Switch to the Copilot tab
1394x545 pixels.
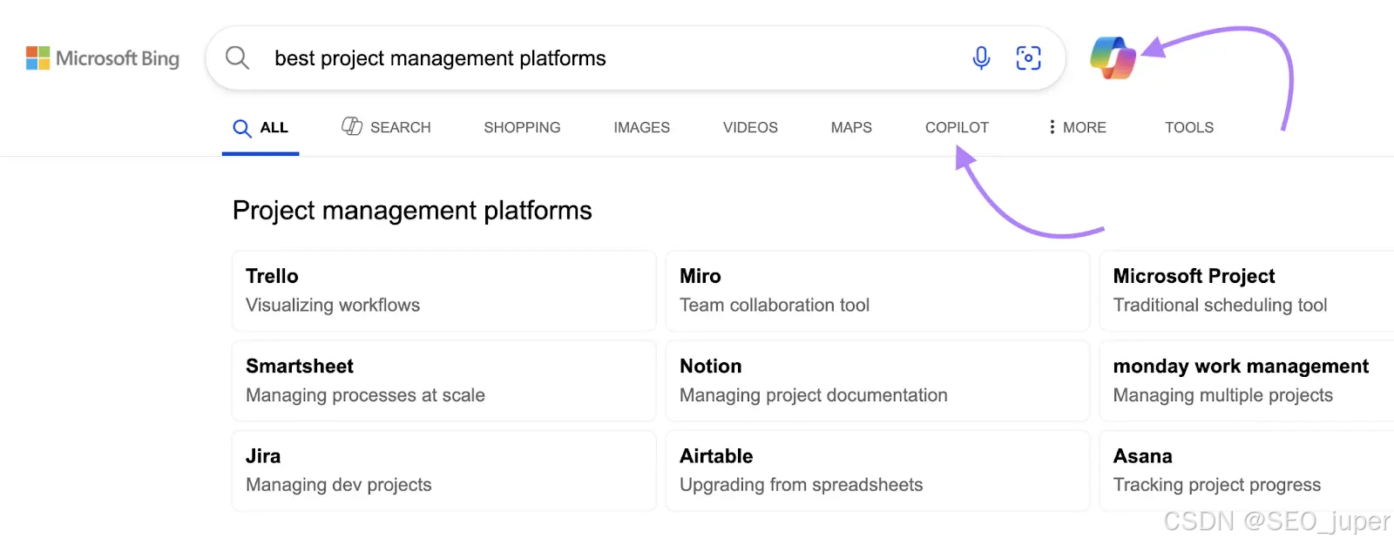(957, 127)
